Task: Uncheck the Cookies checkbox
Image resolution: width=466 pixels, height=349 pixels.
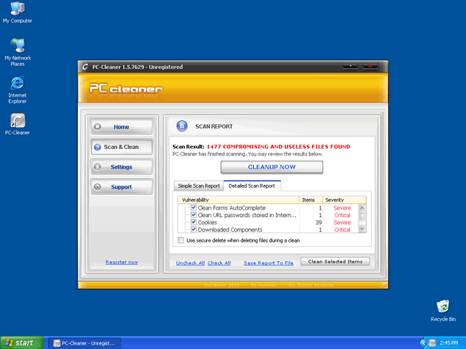Action: (x=194, y=222)
